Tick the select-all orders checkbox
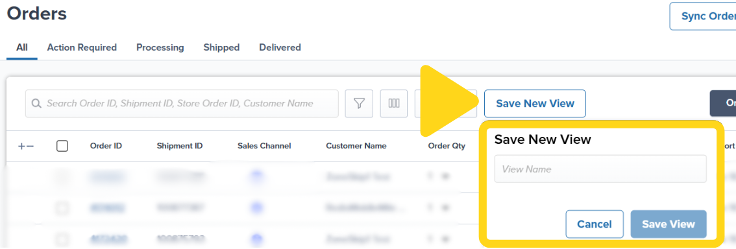 click(x=62, y=147)
